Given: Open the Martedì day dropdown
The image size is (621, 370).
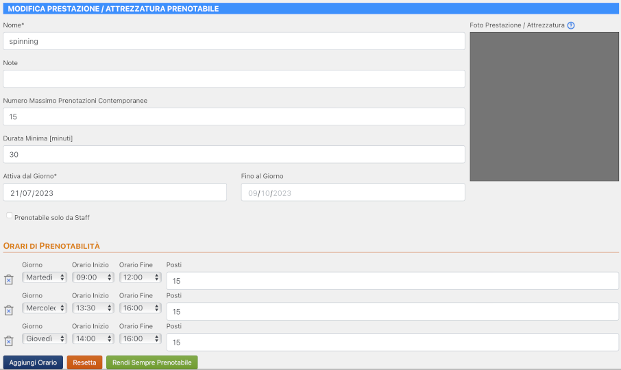Looking at the screenshot, I should click(45, 277).
